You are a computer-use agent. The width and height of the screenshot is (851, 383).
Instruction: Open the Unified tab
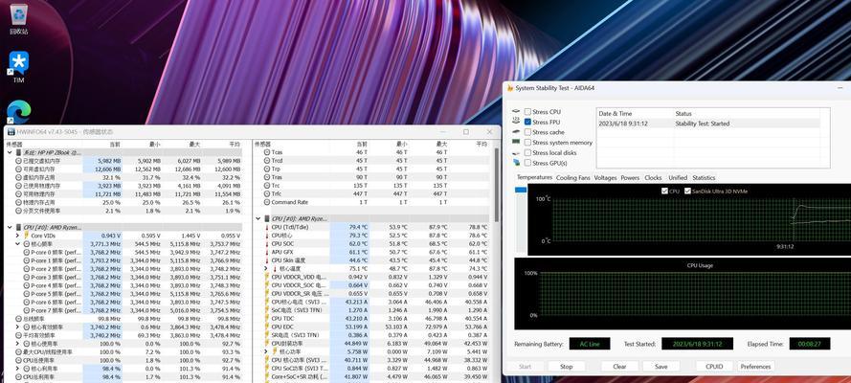[x=678, y=177]
